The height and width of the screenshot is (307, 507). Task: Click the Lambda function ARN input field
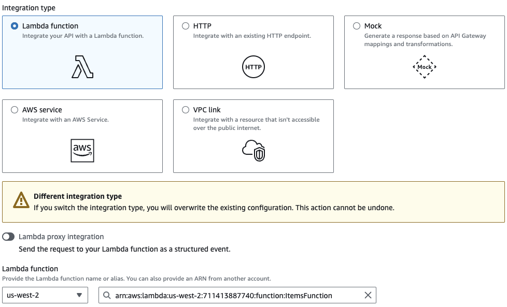[233, 296]
